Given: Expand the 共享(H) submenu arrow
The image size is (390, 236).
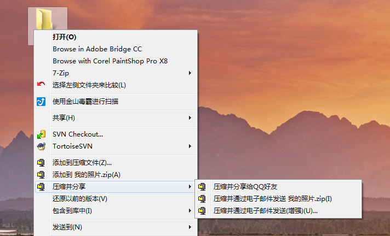Looking at the screenshot, I should point(190,117).
